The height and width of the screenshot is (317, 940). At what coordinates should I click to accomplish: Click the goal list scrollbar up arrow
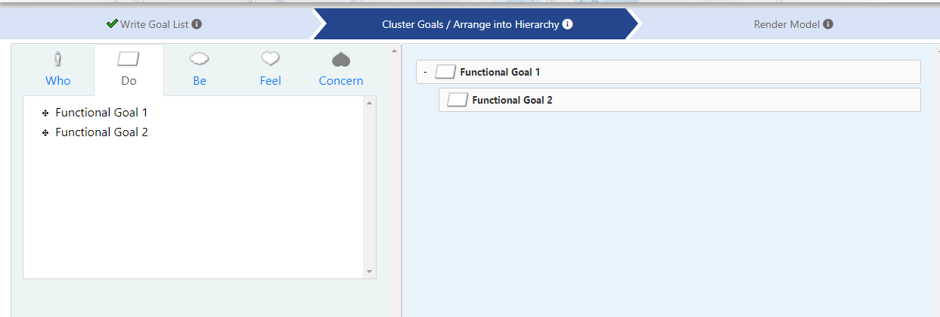point(370,102)
